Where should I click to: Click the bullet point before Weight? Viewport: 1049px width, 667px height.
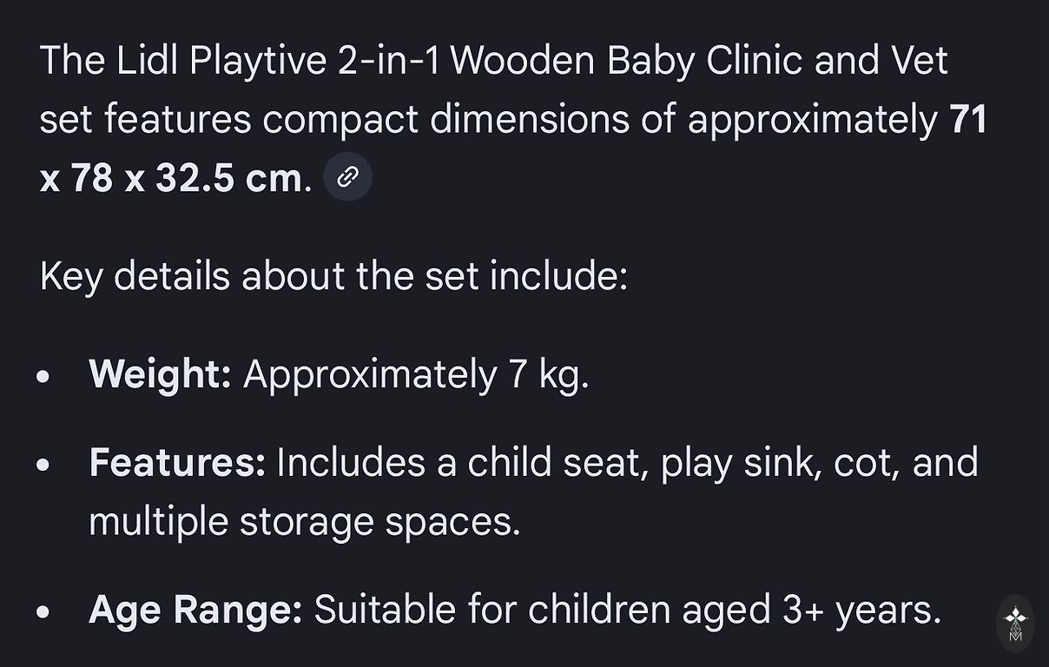44,377
